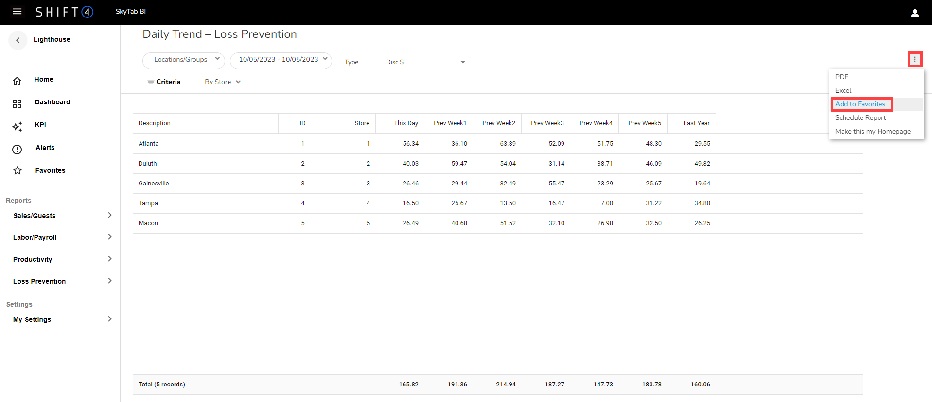Expand the Sales/Guests reports section
932x402 pixels.
[x=62, y=216]
